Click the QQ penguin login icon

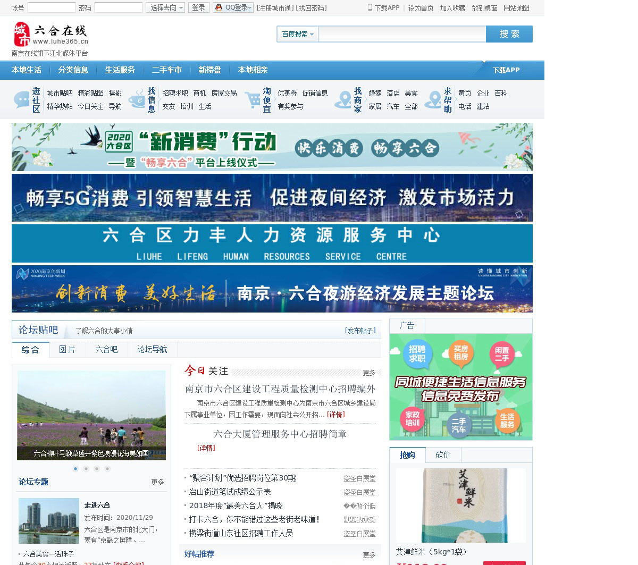click(219, 7)
